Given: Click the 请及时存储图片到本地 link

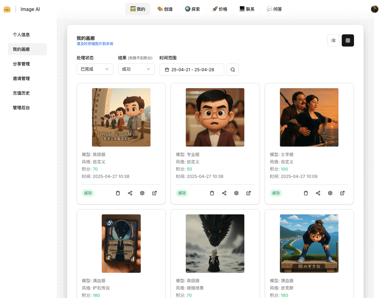Looking at the screenshot, I should [95, 44].
